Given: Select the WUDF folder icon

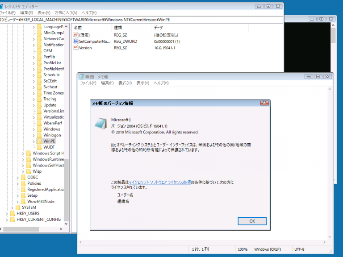Looking at the screenshot, I should coord(39,147).
